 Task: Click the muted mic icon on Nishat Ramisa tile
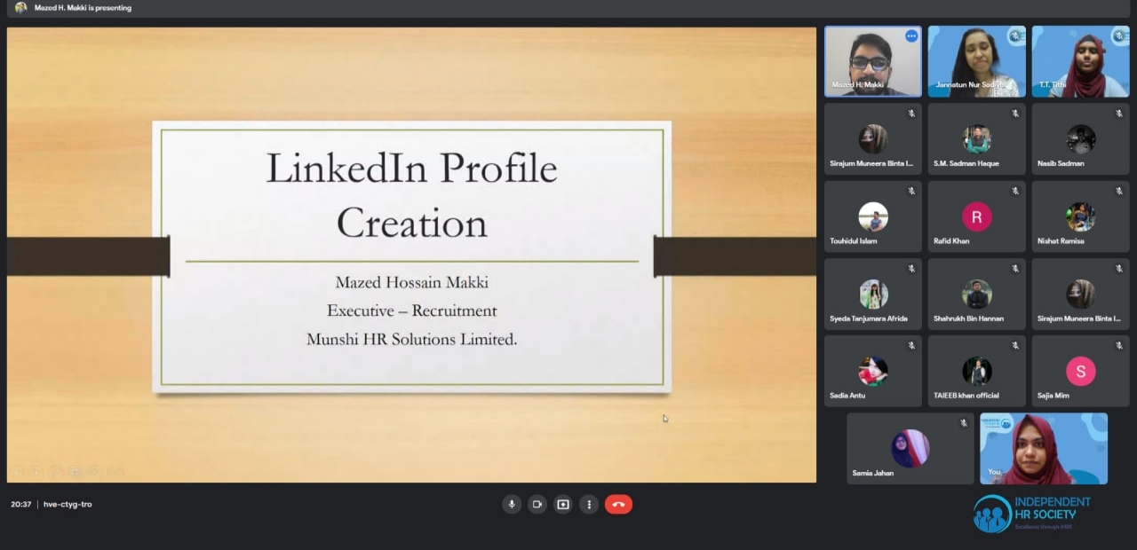coord(1118,191)
